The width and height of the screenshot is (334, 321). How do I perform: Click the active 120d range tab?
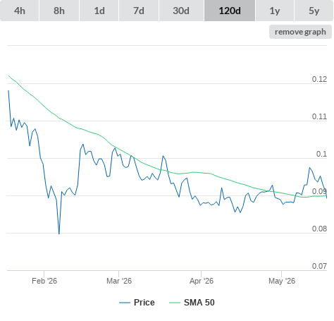coord(230,11)
